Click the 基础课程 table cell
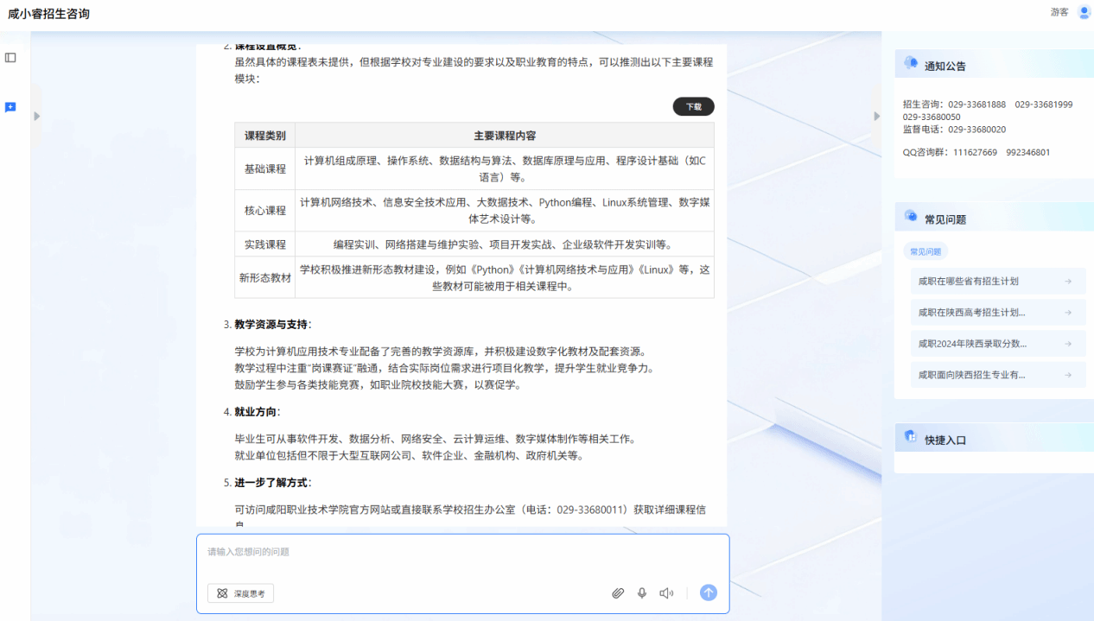The image size is (1094, 621). click(x=264, y=169)
